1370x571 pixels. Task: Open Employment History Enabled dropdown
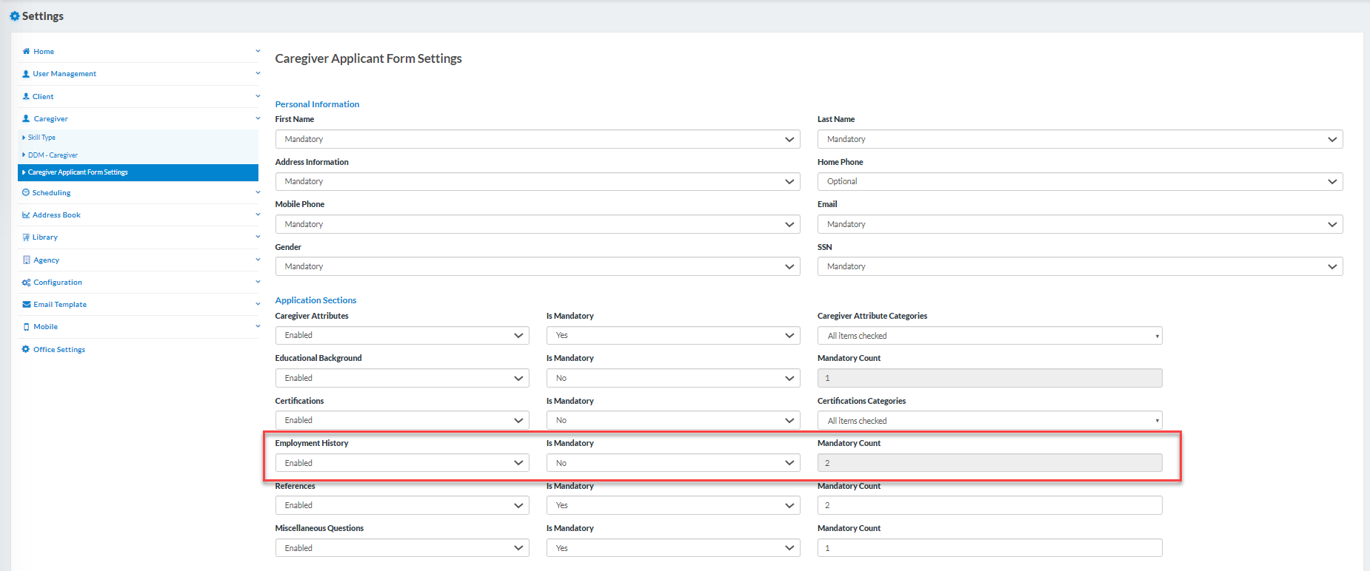tap(401, 463)
